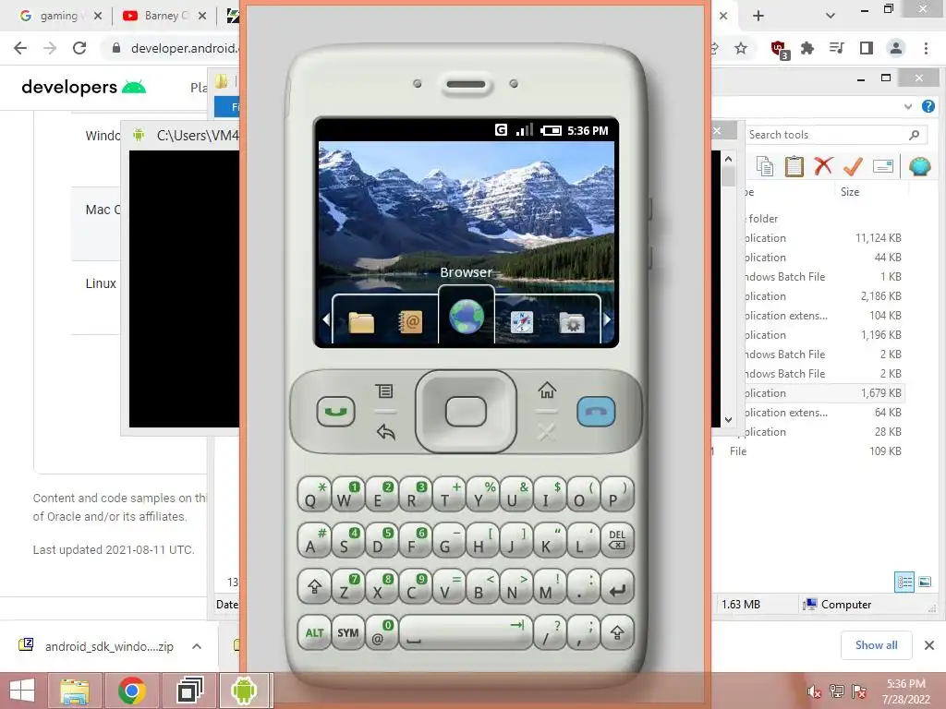This screenshot has width=946, height=709.
Task: Click the globe shell icon in file manager toolbar
Action: pos(919,166)
